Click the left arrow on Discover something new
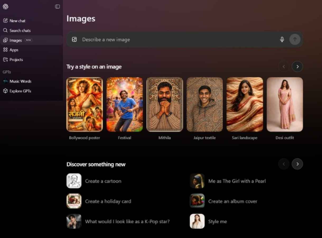The image size is (322, 238). click(284, 164)
